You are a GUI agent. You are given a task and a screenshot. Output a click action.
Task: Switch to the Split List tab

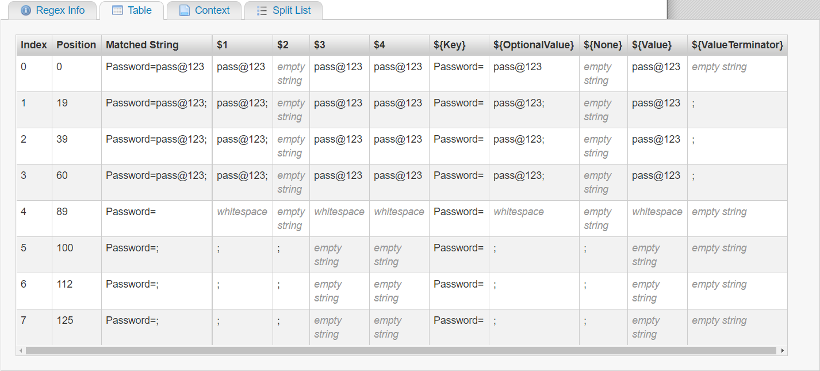283,10
